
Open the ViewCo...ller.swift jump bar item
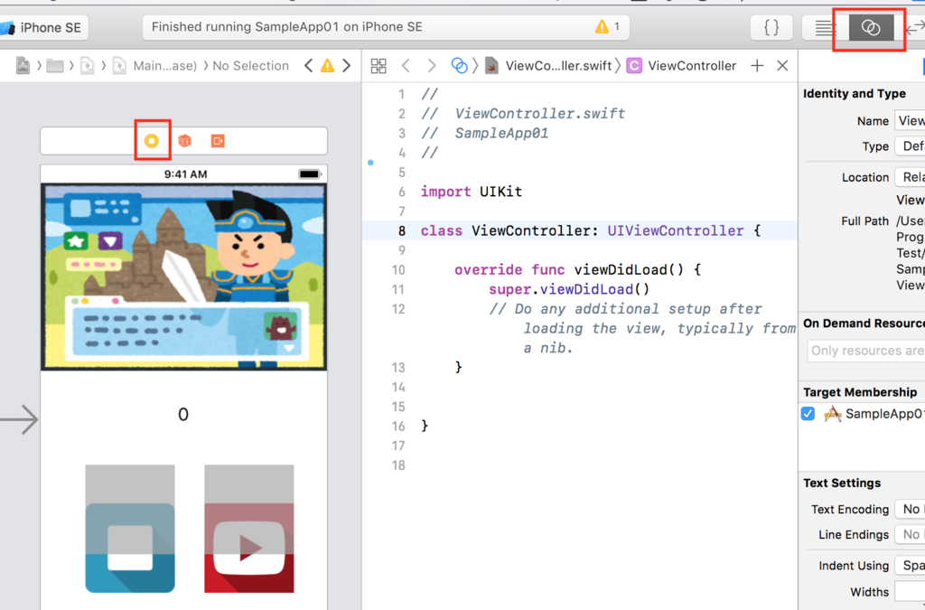pos(548,65)
